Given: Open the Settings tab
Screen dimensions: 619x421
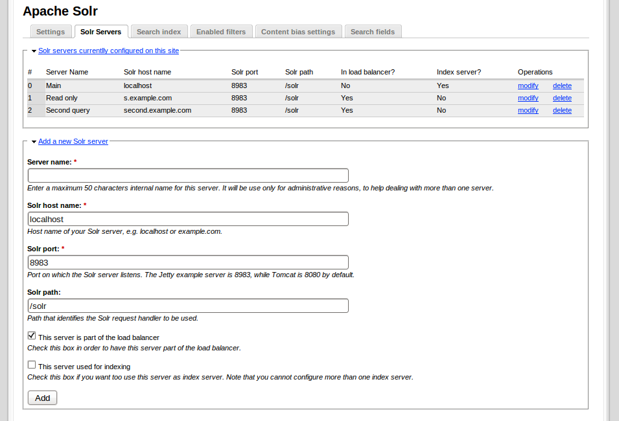Looking at the screenshot, I should (x=51, y=32).
